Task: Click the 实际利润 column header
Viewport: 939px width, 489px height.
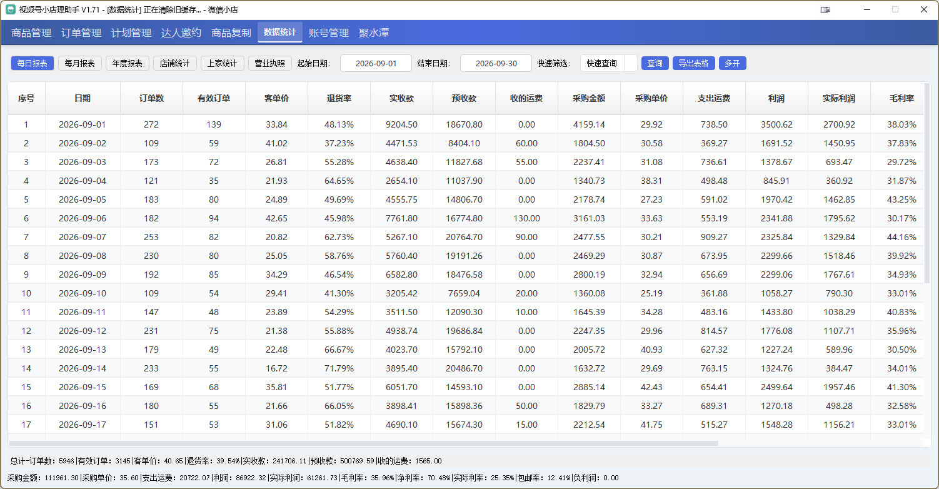Action: (x=839, y=98)
